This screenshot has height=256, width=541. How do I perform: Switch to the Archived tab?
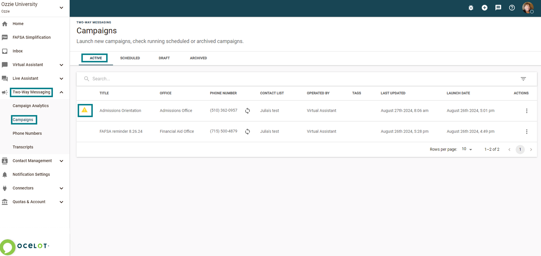coord(198,58)
